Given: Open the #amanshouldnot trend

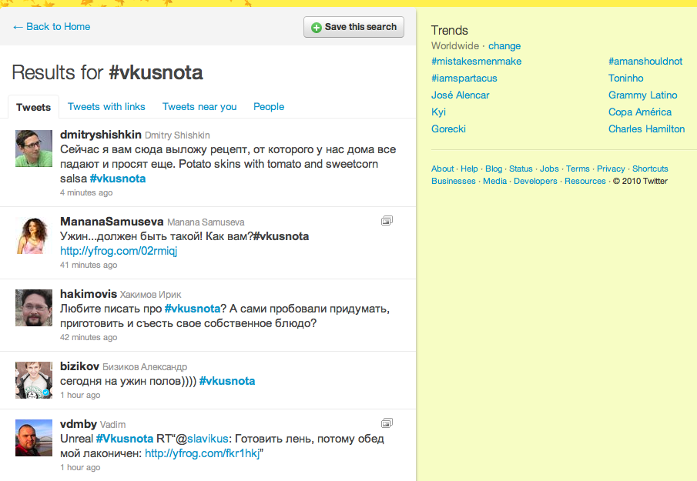Looking at the screenshot, I should (645, 62).
